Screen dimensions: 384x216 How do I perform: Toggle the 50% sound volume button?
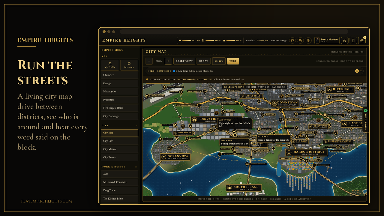tap(219, 61)
